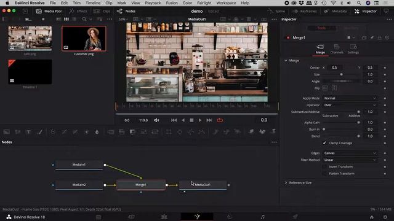Toggle the loop playback button
The width and height of the screenshot is (394, 221).
220,120
